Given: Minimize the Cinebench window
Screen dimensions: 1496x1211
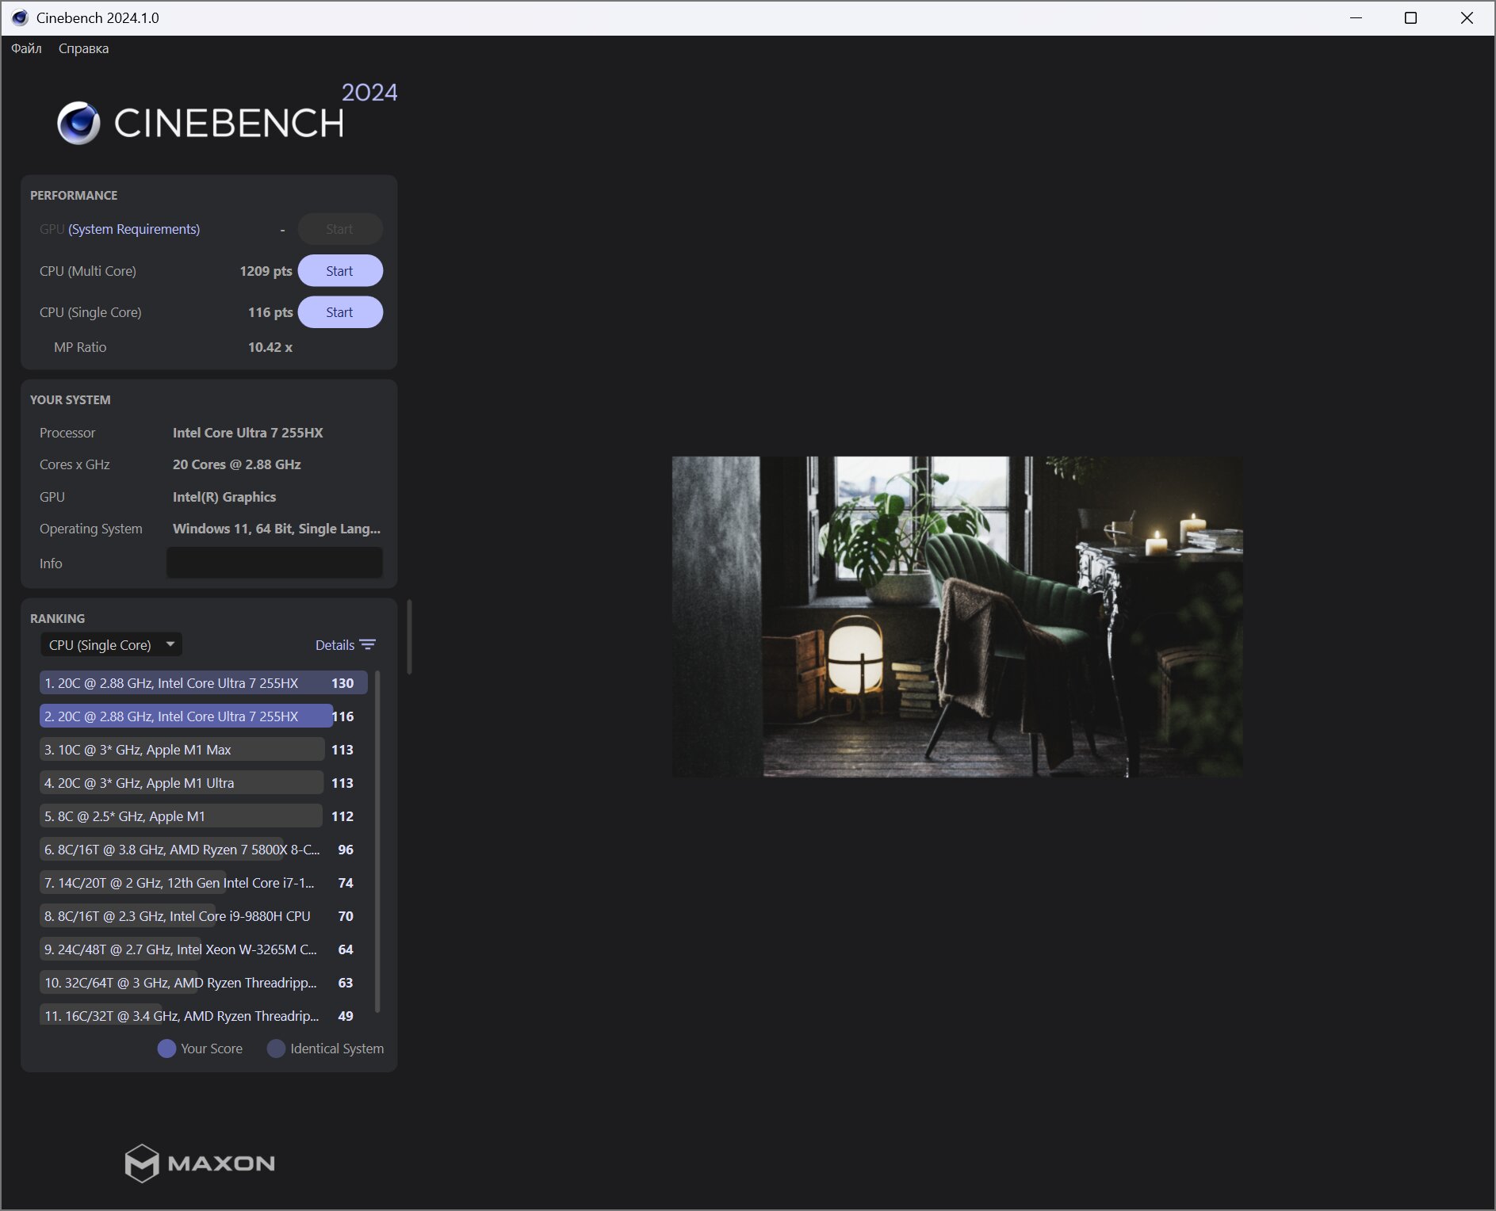Looking at the screenshot, I should pyautogui.click(x=1356, y=17).
